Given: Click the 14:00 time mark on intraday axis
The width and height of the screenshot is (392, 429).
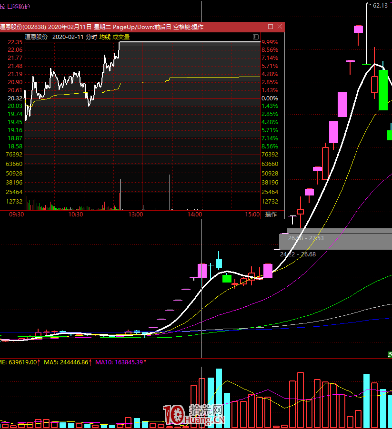Looking at the screenshot, I should (195, 214).
